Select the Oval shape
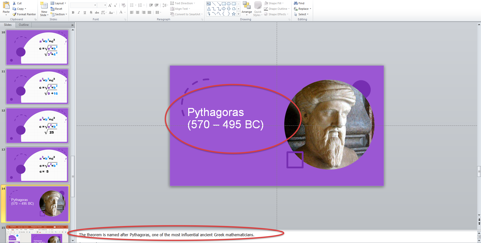Viewport: 481px width, 243px height. coord(229,4)
